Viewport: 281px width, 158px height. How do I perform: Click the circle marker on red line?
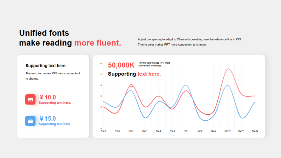coord(131,86)
